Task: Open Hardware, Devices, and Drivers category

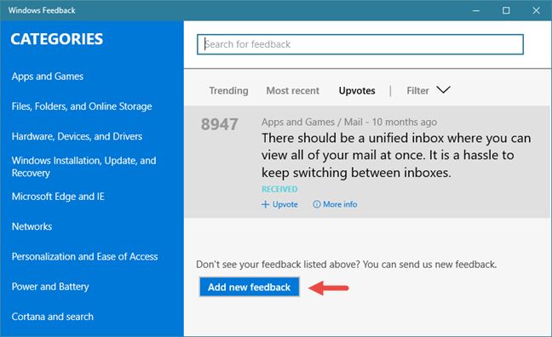Action: pyautogui.click(x=77, y=136)
